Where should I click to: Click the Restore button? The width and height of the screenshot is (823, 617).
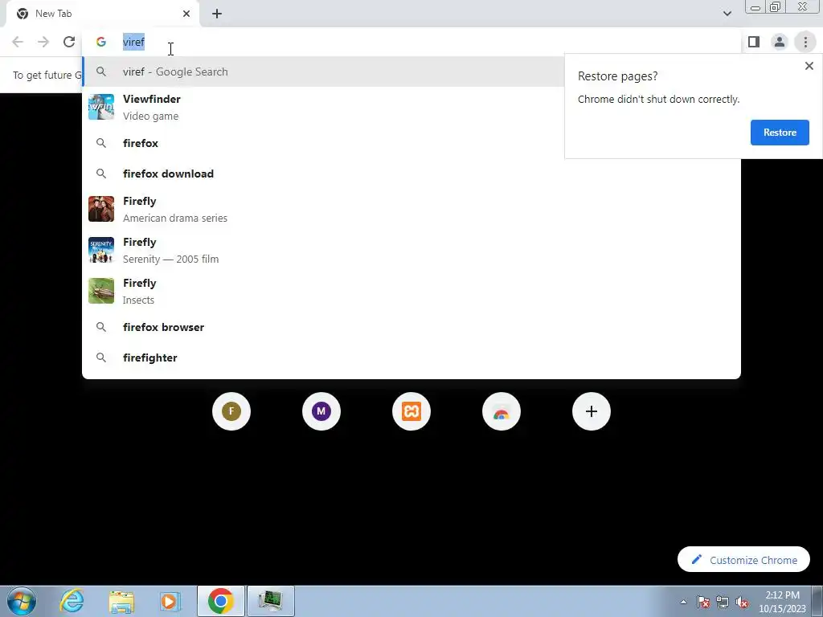[x=780, y=133]
